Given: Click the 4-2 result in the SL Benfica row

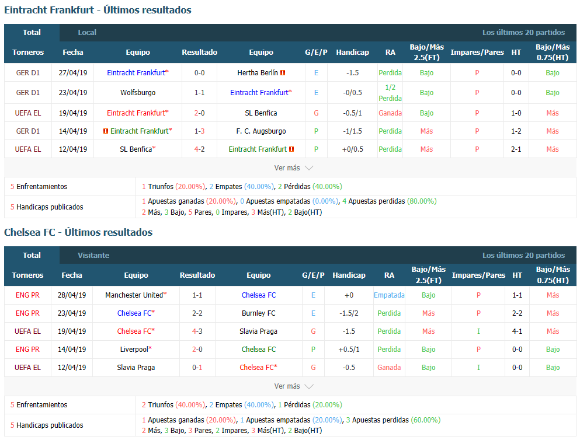Looking at the screenshot, I should coord(199,149).
